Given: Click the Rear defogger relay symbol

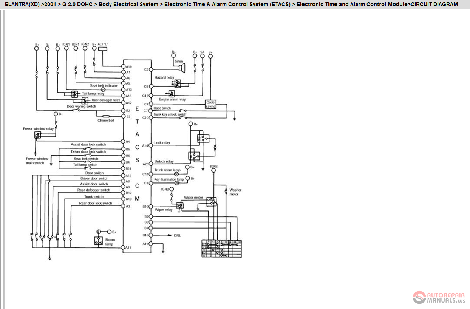Looking at the screenshot, I should [85, 100].
